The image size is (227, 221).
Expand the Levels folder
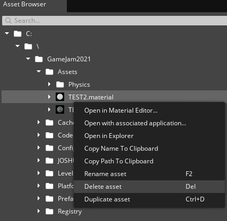click(39, 173)
